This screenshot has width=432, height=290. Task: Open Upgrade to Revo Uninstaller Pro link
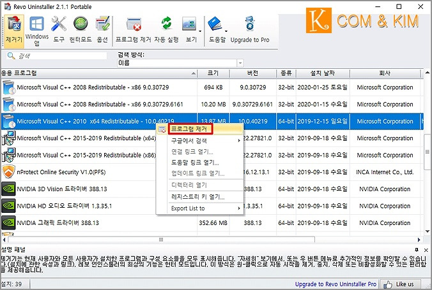[x=336, y=284]
